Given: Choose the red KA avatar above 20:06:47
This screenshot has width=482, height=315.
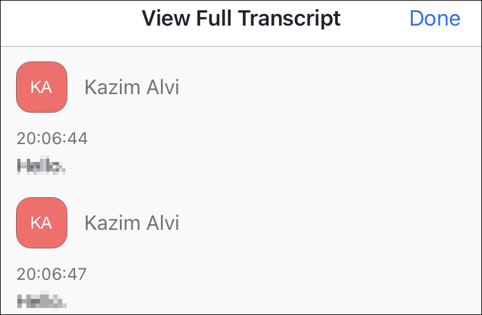Looking at the screenshot, I should tap(42, 223).
